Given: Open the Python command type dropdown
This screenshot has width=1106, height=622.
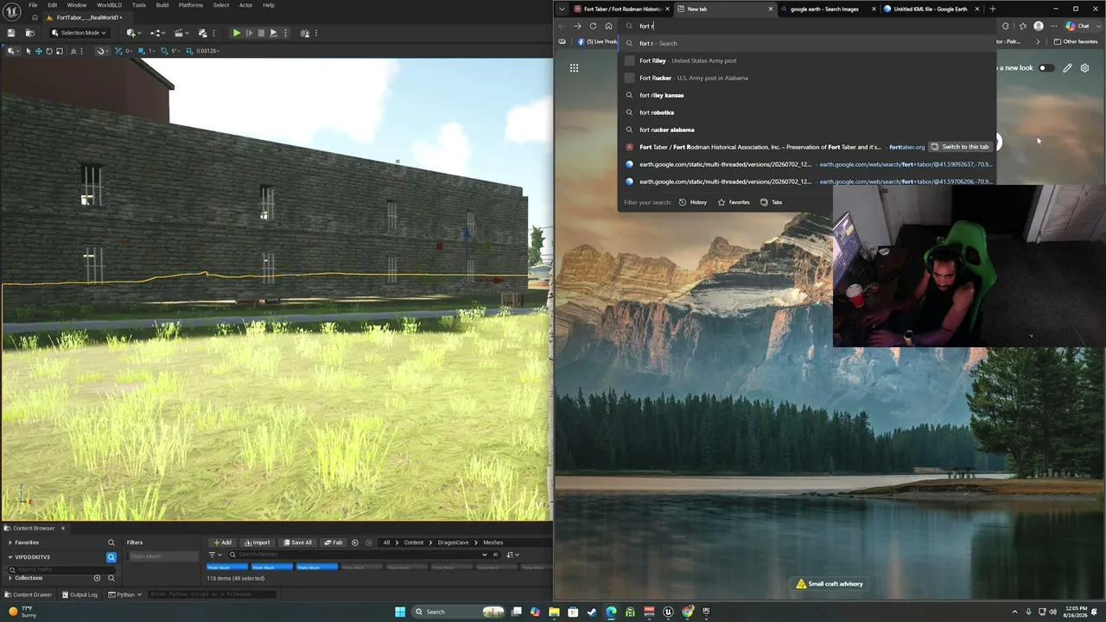Looking at the screenshot, I should [124, 594].
